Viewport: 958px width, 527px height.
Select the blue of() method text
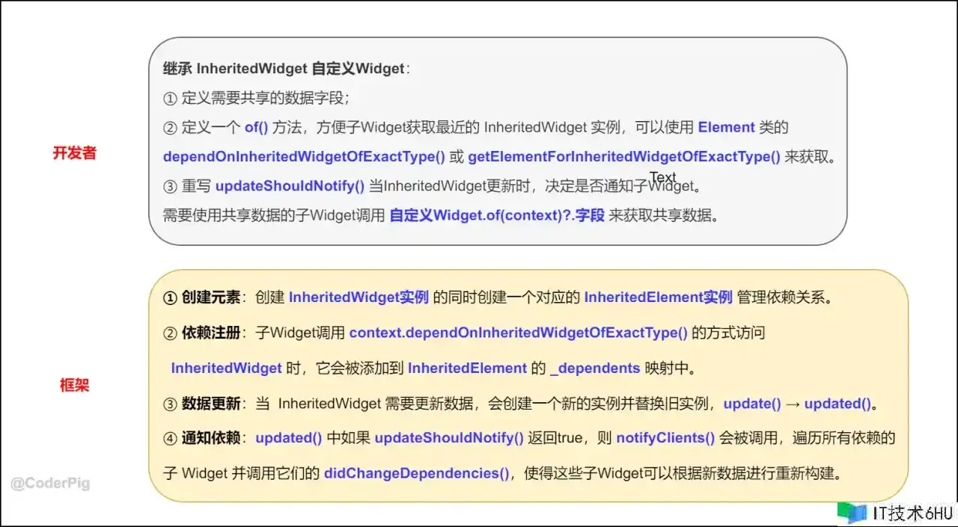pyautogui.click(x=256, y=127)
